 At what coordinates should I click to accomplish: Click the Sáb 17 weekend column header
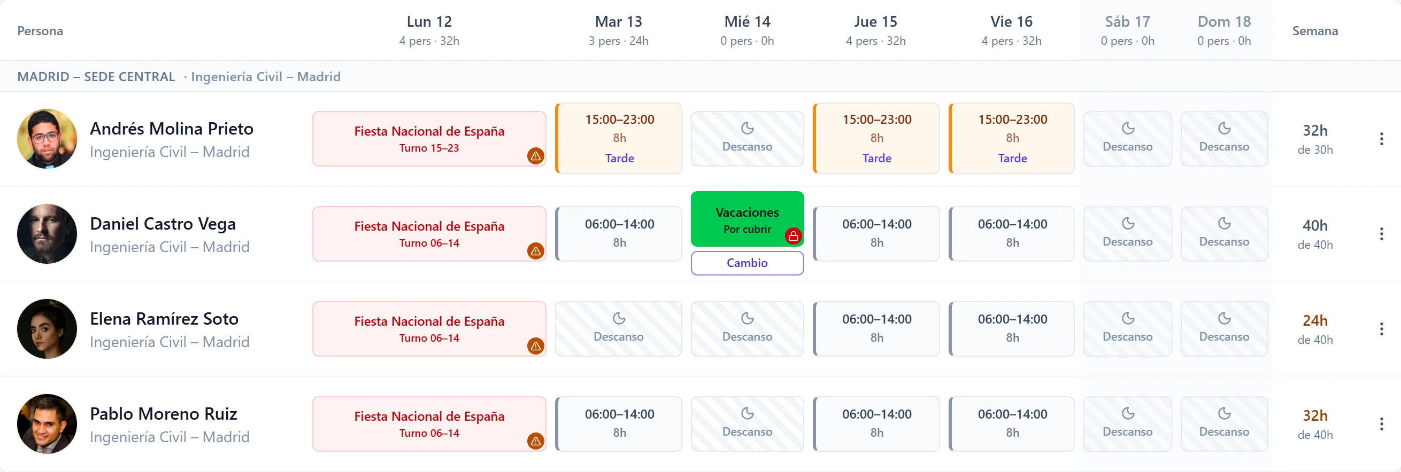pos(1127,30)
